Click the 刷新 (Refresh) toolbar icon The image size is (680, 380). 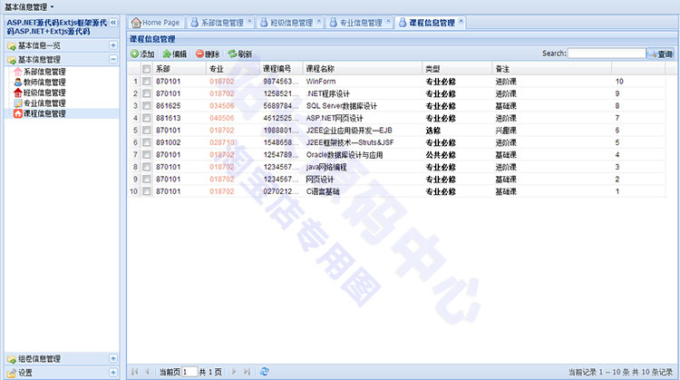click(233, 54)
